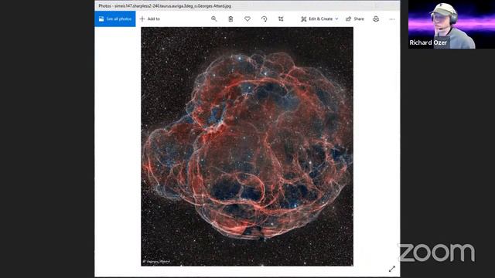Select Richard Ozer's video thumbnail
Viewport: 495px width, 278px height.
(452, 24)
